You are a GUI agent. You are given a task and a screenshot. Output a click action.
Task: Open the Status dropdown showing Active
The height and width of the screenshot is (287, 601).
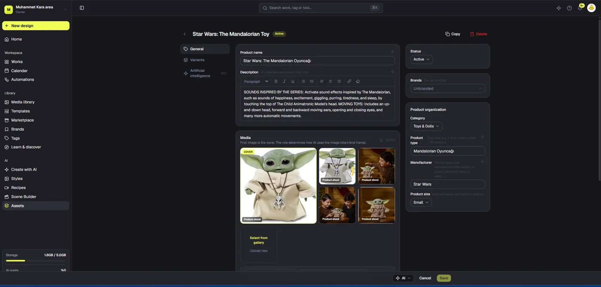tap(422, 59)
